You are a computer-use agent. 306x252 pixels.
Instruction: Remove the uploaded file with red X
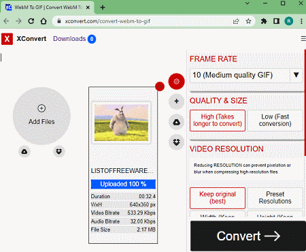click(160, 86)
